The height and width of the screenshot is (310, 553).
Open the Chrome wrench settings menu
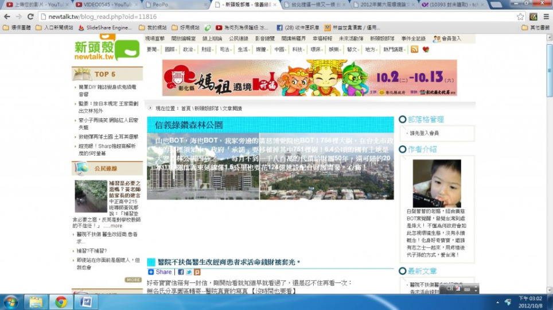546,17
